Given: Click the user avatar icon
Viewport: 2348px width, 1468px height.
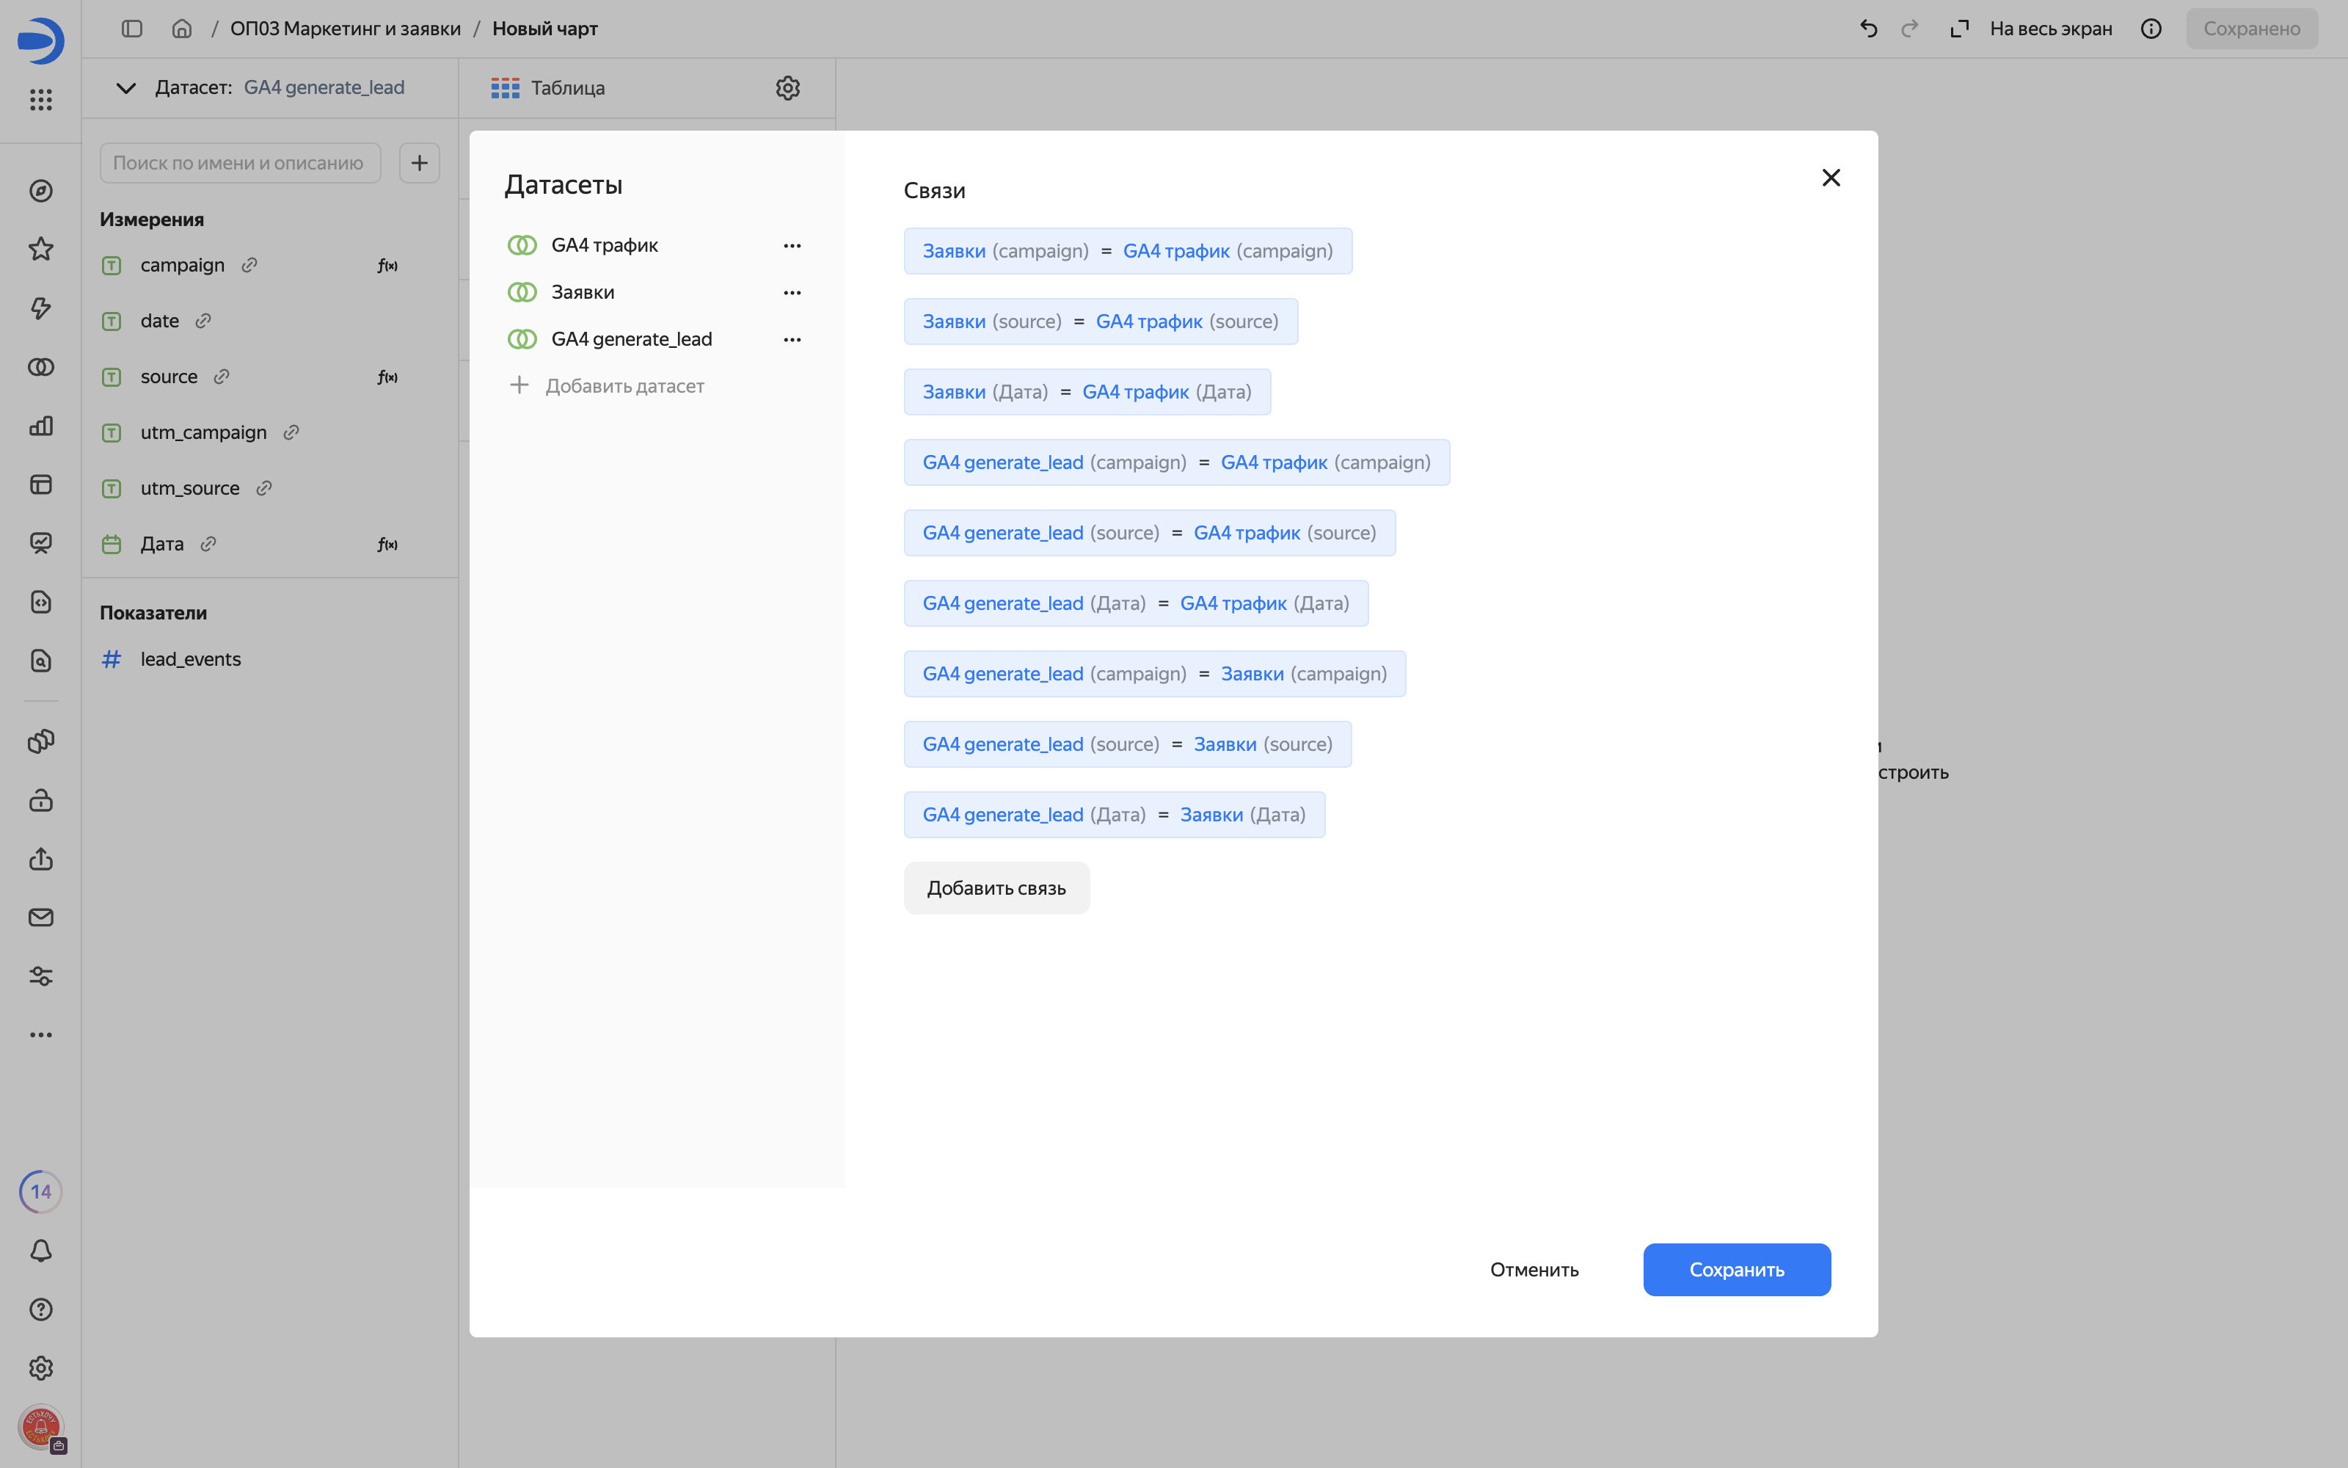Looking at the screenshot, I should [x=41, y=1427].
